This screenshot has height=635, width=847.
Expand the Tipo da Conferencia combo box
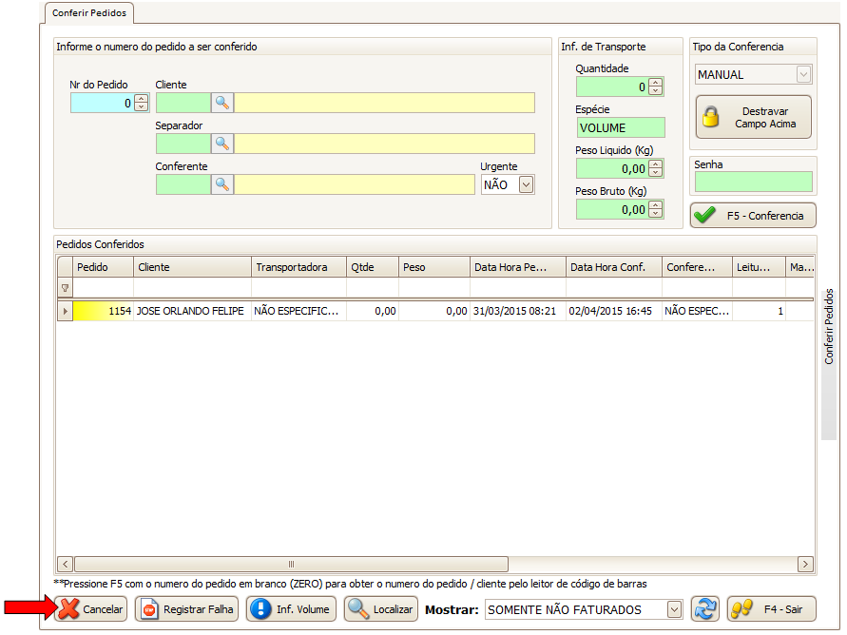point(803,75)
